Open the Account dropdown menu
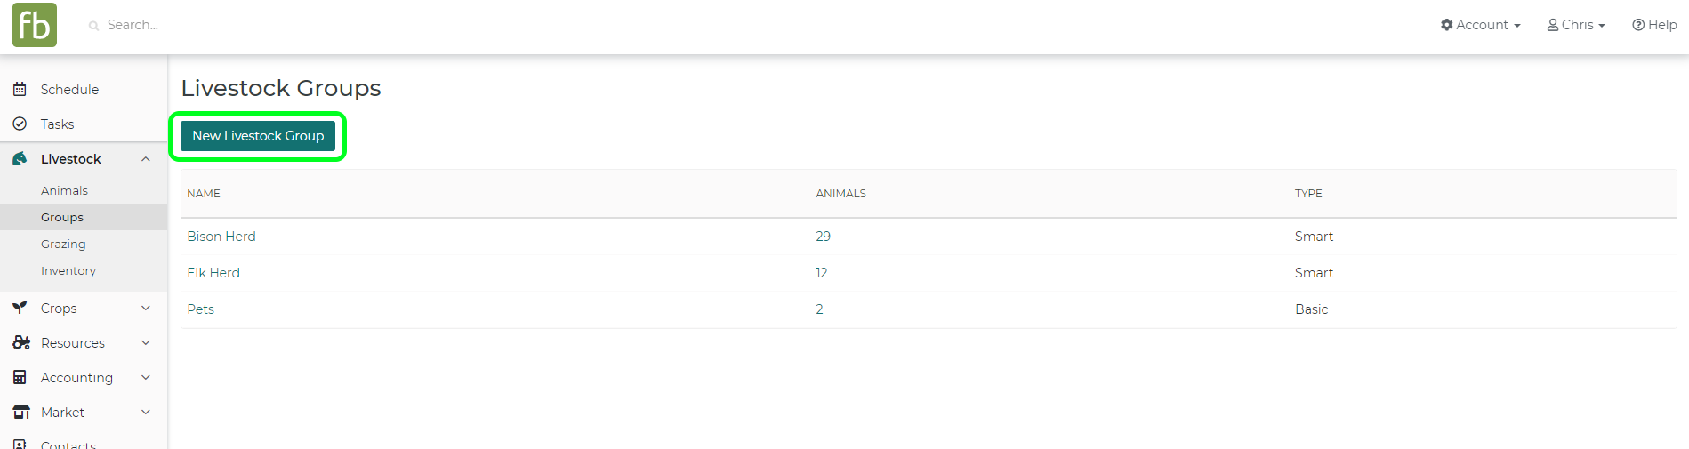The width and height of the screenshot is (1689, 449). pos(1481,25)
